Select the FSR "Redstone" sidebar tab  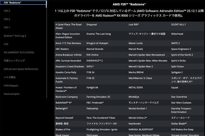23,3
